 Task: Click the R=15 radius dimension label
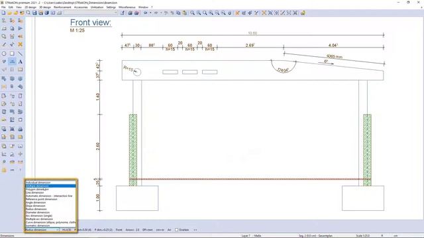pos(128,69)
